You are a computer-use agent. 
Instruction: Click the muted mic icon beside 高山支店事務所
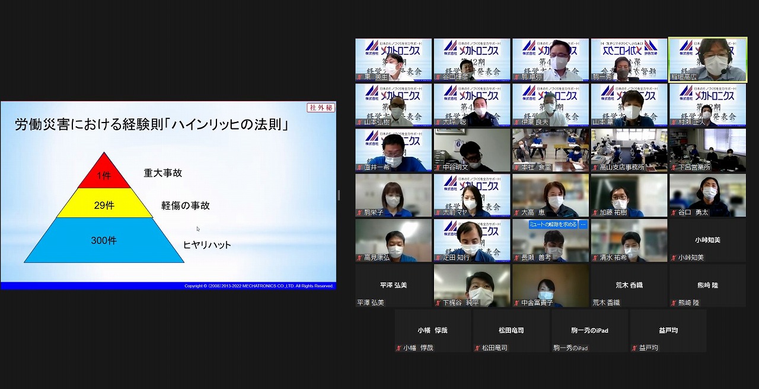click(595, 167)
